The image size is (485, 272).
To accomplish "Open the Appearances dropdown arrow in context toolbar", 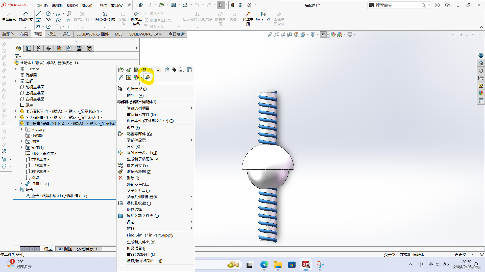I will 141,77.
